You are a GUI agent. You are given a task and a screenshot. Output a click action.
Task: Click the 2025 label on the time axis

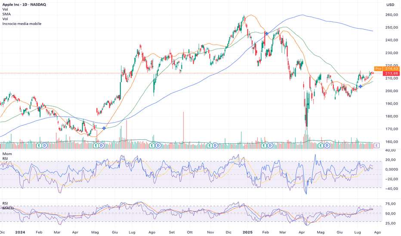(x=247, y=232)
